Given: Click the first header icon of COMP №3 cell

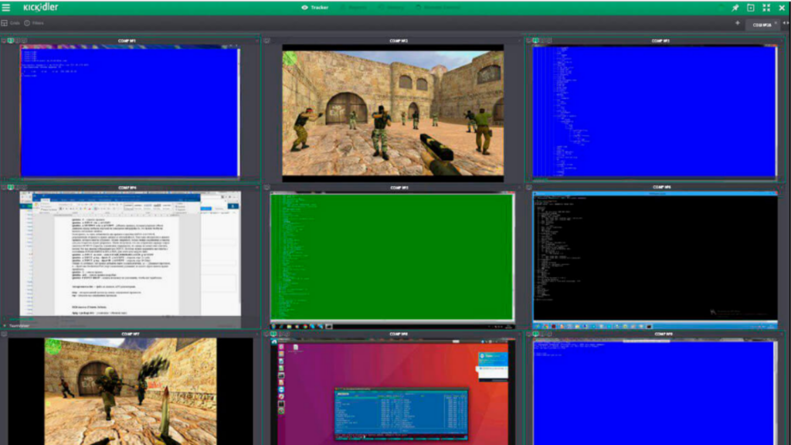Looking at the screenshot, I should point(528,40).
